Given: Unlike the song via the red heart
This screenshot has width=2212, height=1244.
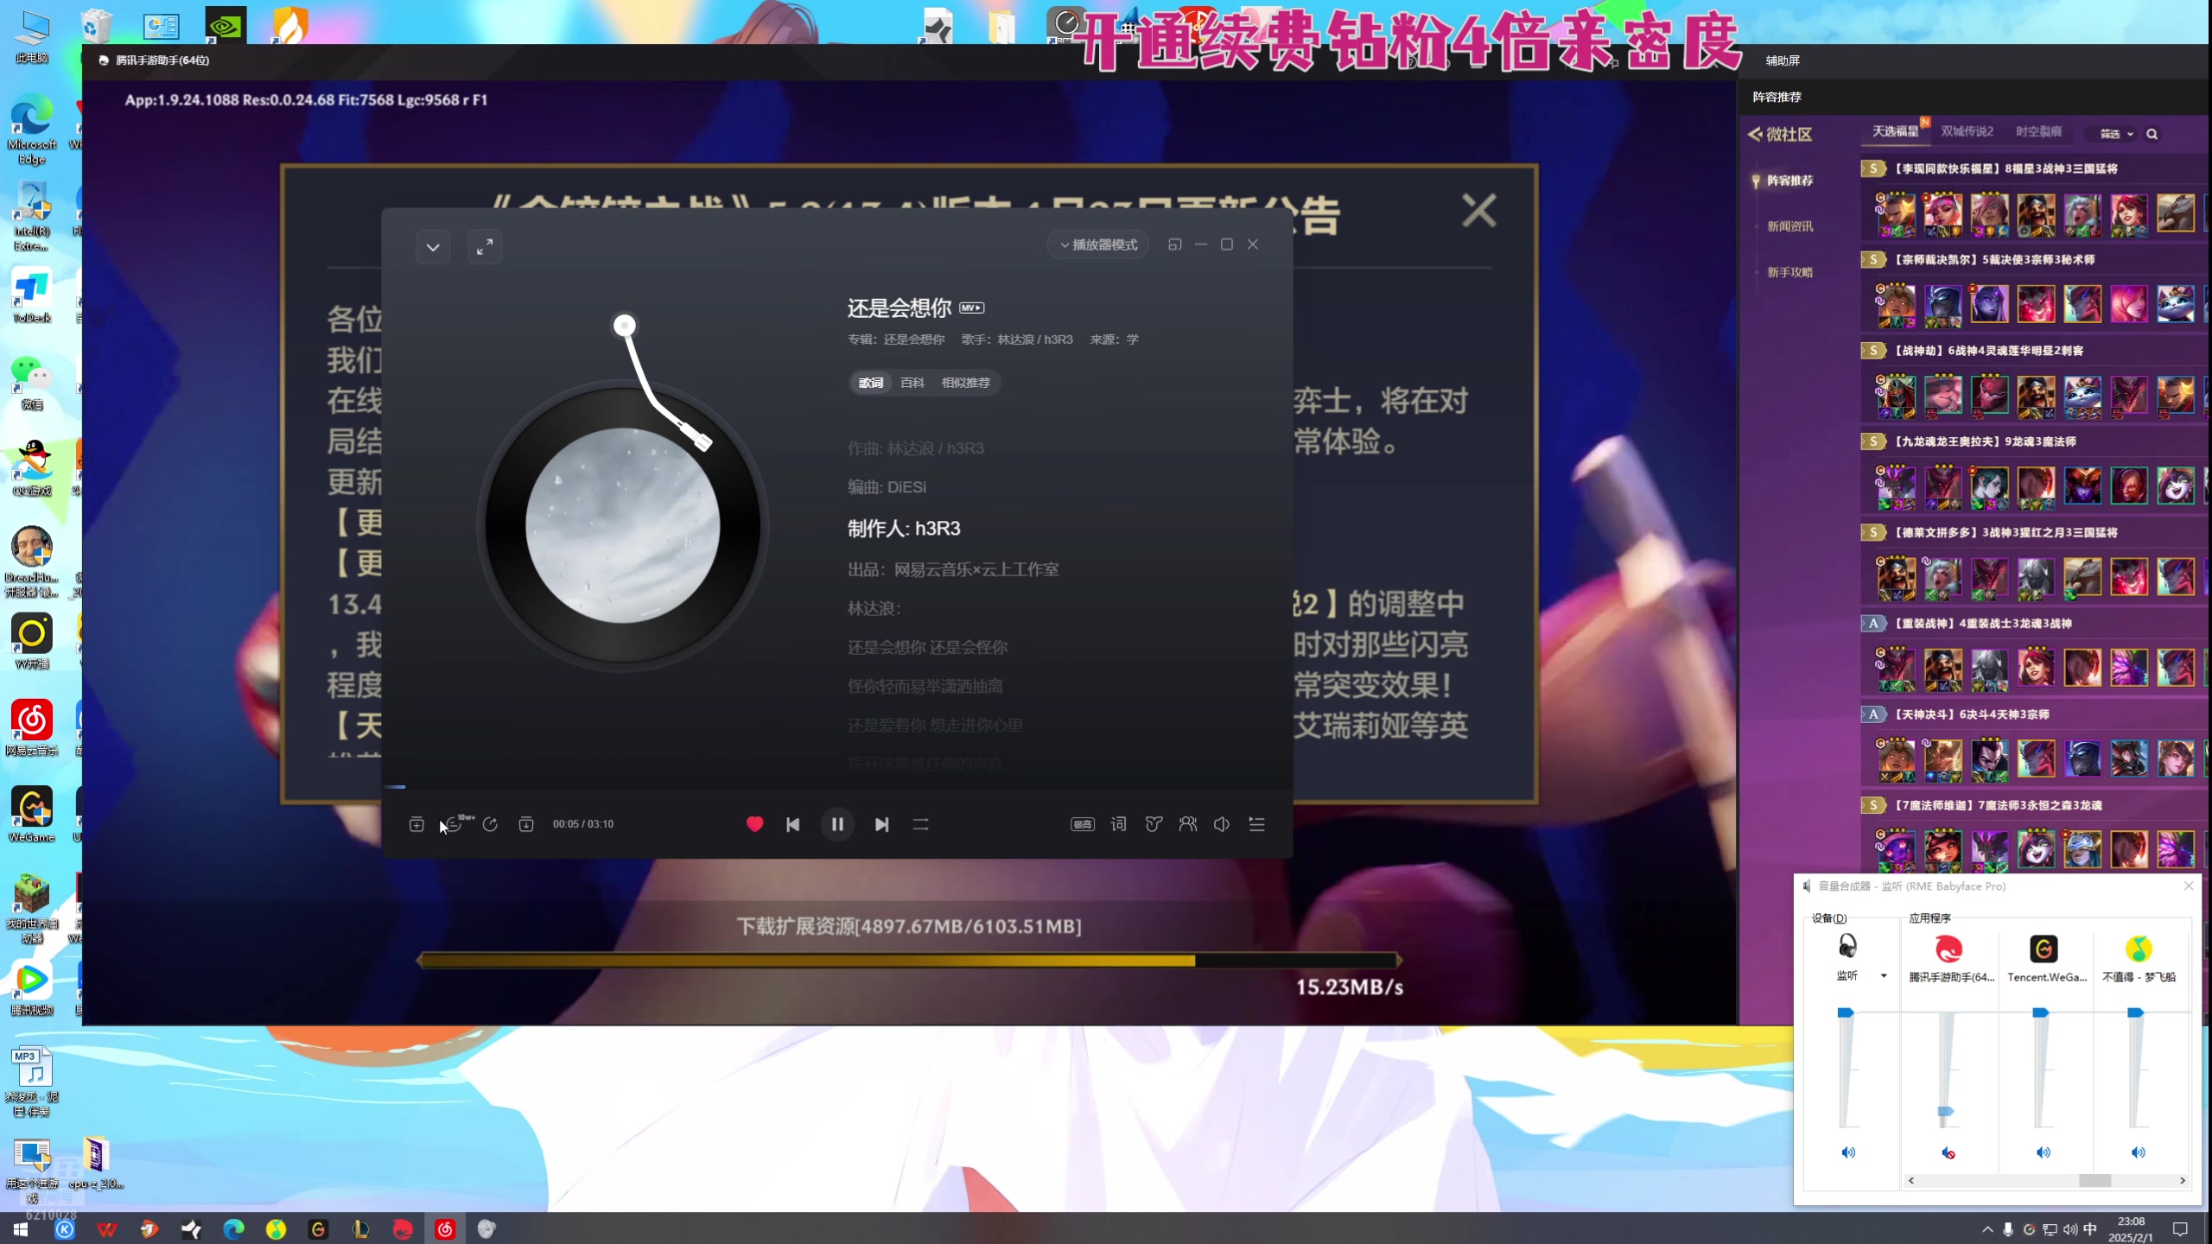Looking at the screenshot, I should tap(754, 824).
